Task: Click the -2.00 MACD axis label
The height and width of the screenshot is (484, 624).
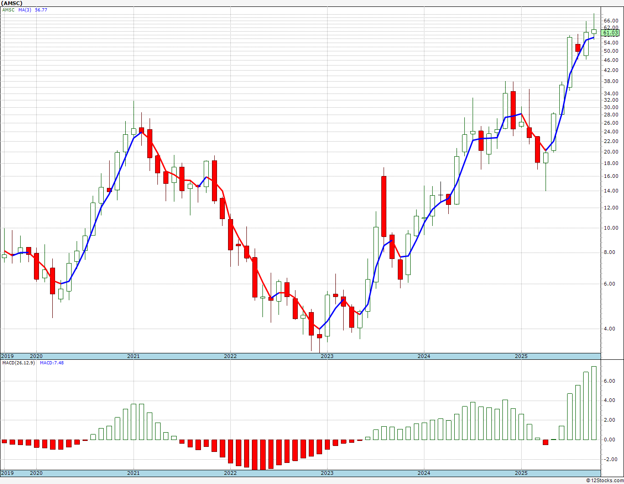Action: coord(609,459)
